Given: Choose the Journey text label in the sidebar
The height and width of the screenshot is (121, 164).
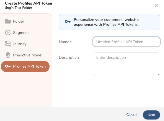Looking at the screenshot, I should (x=20, y=44).
